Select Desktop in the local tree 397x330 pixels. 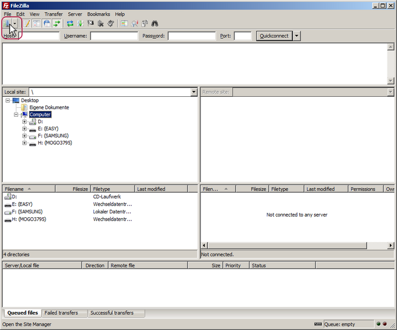(x=30, y=101)
